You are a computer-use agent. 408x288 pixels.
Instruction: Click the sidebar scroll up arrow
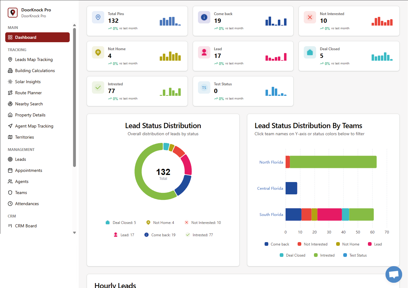point(74,25)
